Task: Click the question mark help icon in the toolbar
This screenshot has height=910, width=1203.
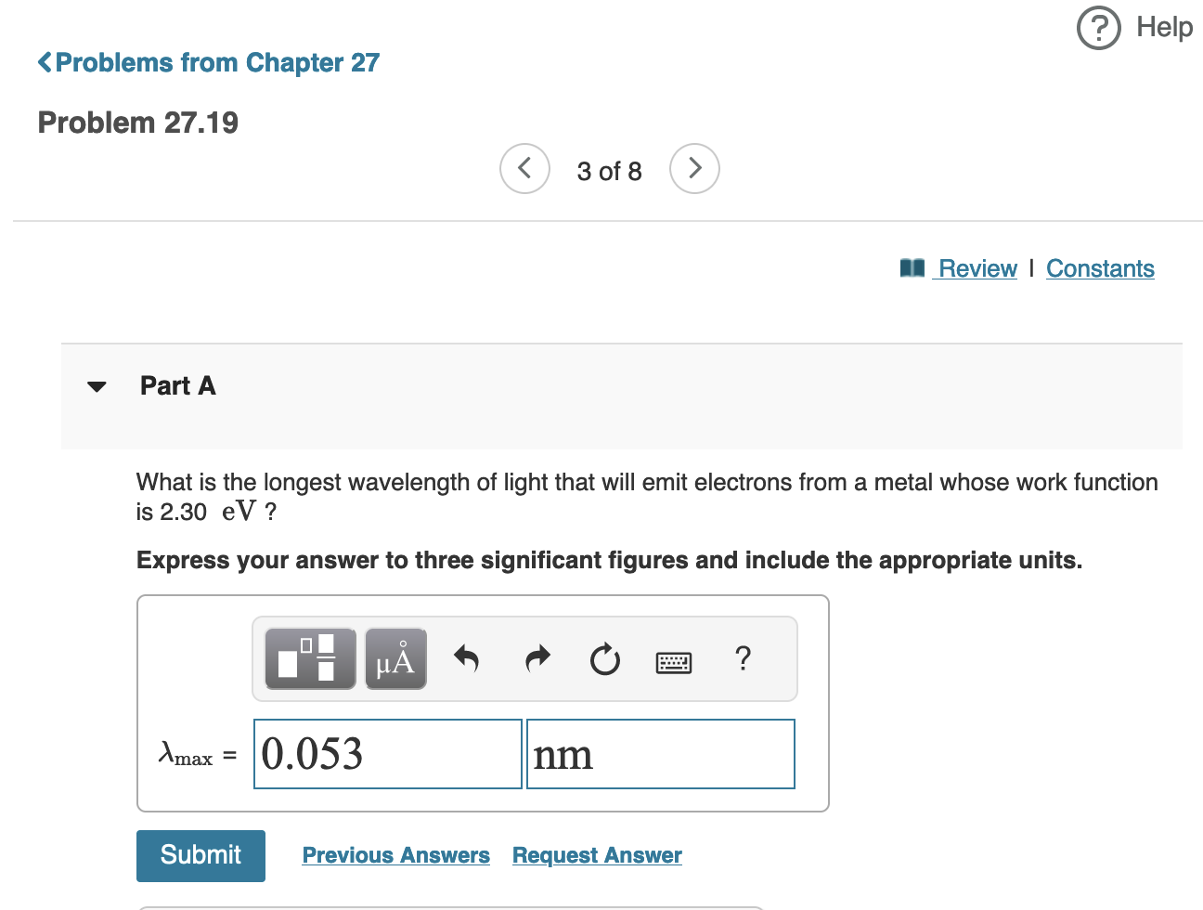Action: pos(743,658)
